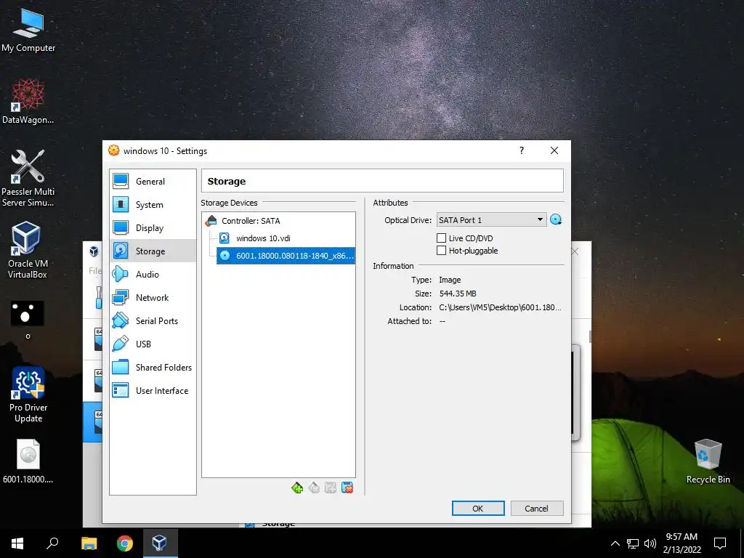Image resolution: width=744 pixels, height=558 pixels.
Task: Click the Shared Folders folder icon
Action: point(121,367)
